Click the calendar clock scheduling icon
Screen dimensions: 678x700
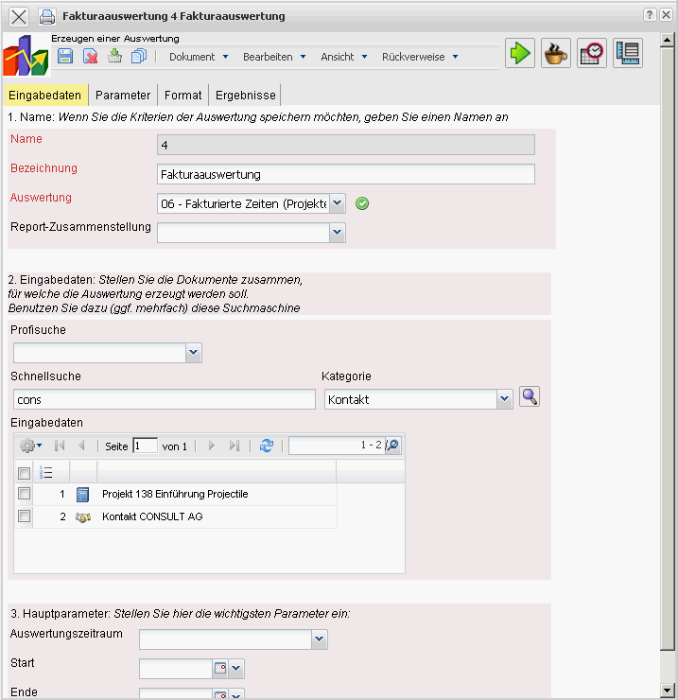click(x=592, y=53)
